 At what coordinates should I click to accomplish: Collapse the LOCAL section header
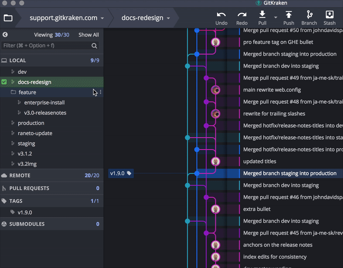tap(52, 60)
